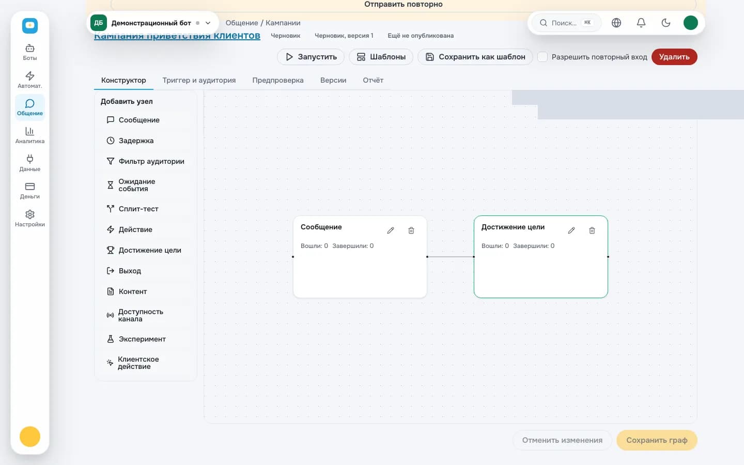Click the red Удалить button
Image resolution: width=744 pixels, height=465 pixels.
[674, 57]
